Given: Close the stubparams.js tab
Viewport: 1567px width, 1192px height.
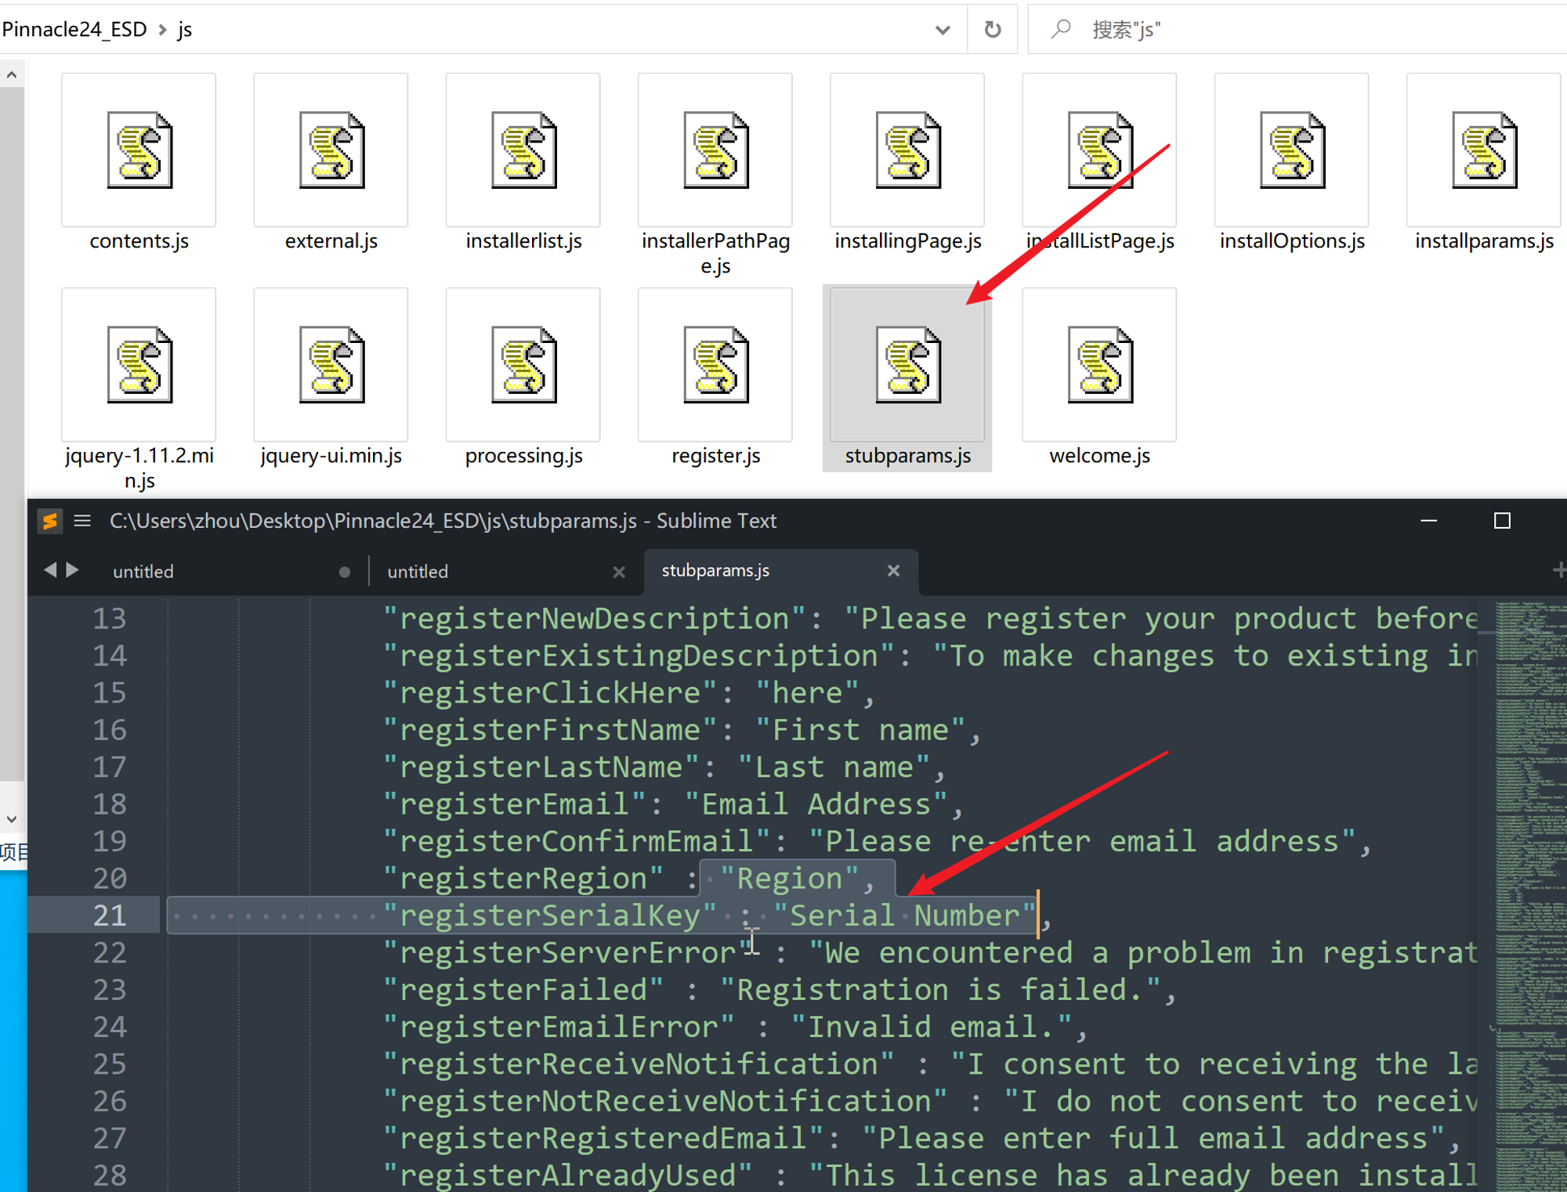Looking at the screenshot, I should click(x=893, y=570).
